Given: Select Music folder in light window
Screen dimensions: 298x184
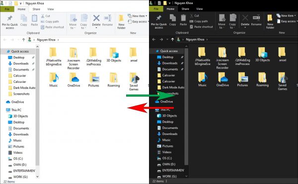Looking at the screenshot, I should pos(54,80).
